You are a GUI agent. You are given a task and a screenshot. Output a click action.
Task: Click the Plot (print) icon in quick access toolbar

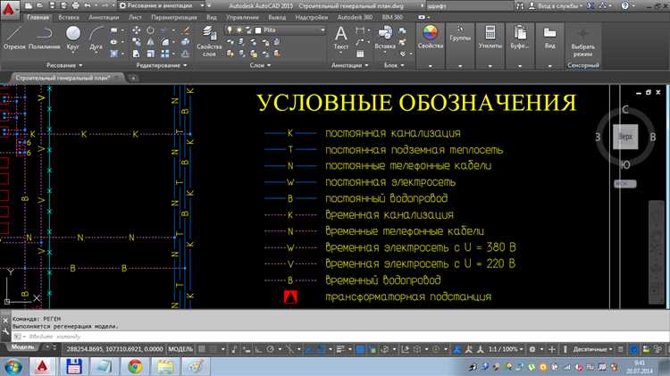[x=75, y=5]
